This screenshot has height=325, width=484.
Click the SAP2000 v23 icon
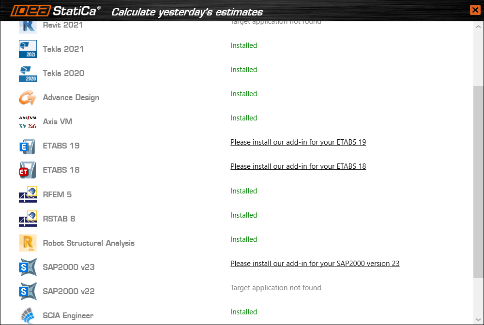28,267
